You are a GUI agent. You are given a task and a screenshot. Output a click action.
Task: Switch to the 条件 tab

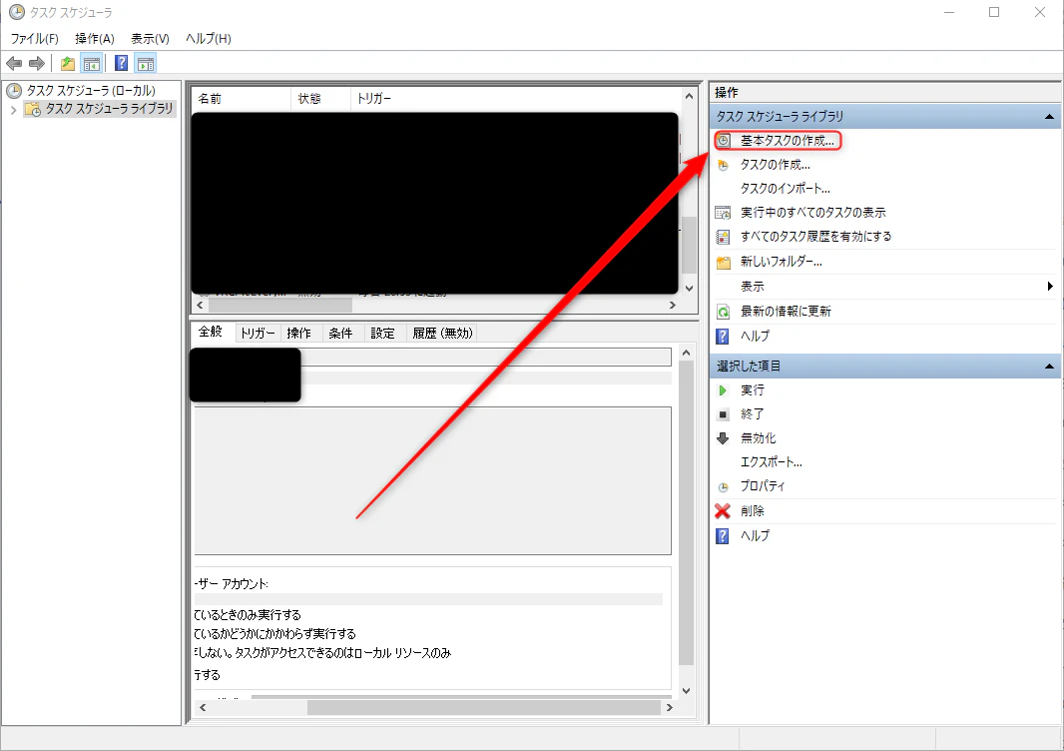[x=340, y=333]
